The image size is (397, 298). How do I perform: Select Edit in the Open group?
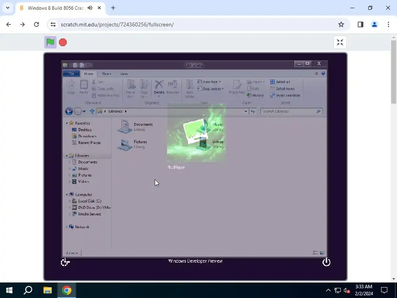click(x=253, y=89)
